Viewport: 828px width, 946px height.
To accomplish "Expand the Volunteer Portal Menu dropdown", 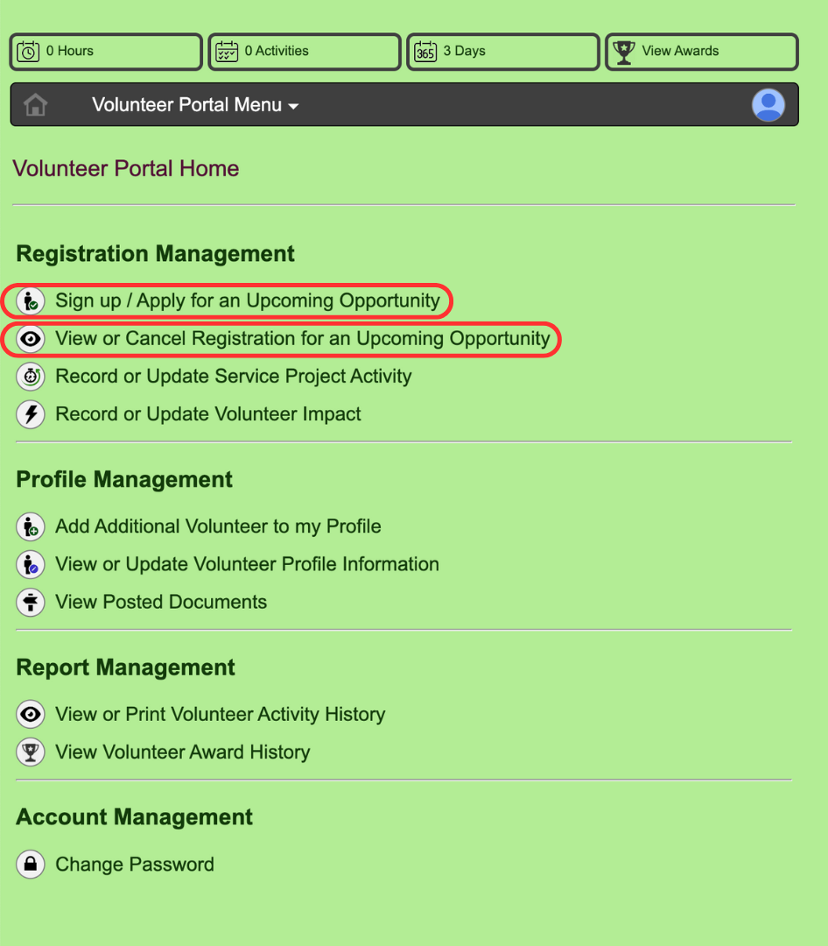I will tap(195, 105).
